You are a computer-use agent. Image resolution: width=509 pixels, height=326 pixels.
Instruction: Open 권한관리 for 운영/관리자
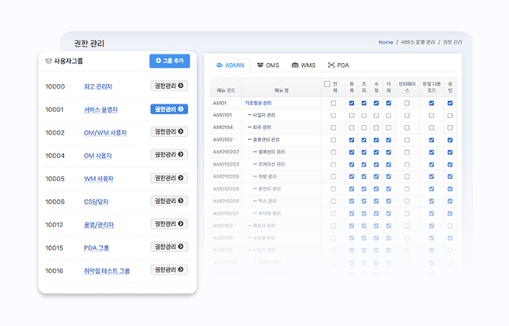click(x=169, y=224)
